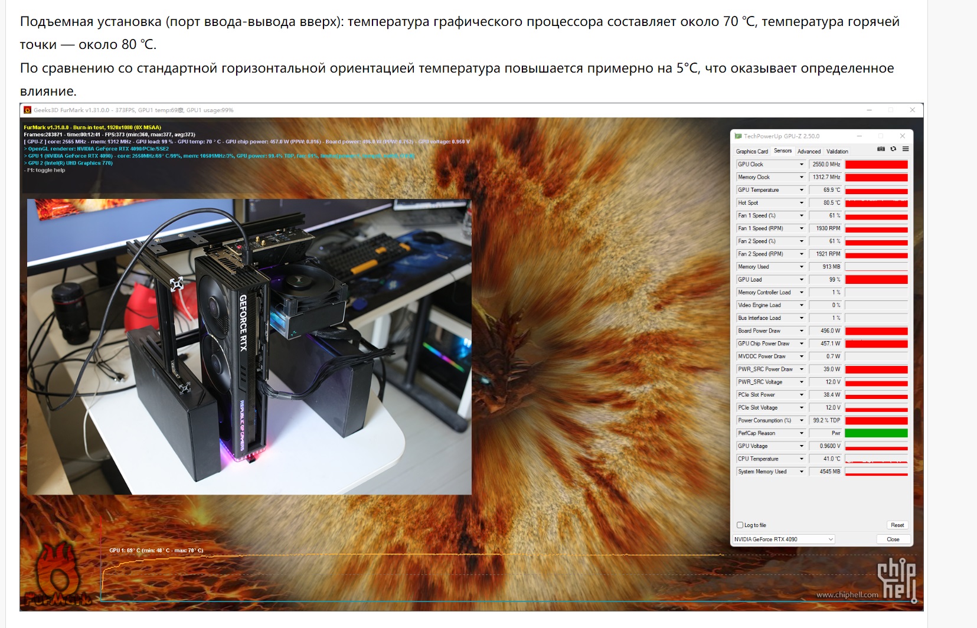Click the Memory Clock value 1312.7 MHz
977x628 pixels.
pos(825,177)
